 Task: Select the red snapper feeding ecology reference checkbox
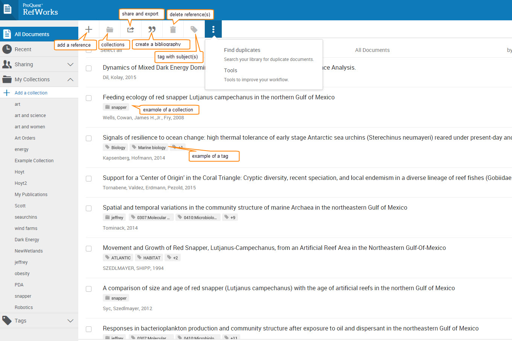click(x=88, y=98)
